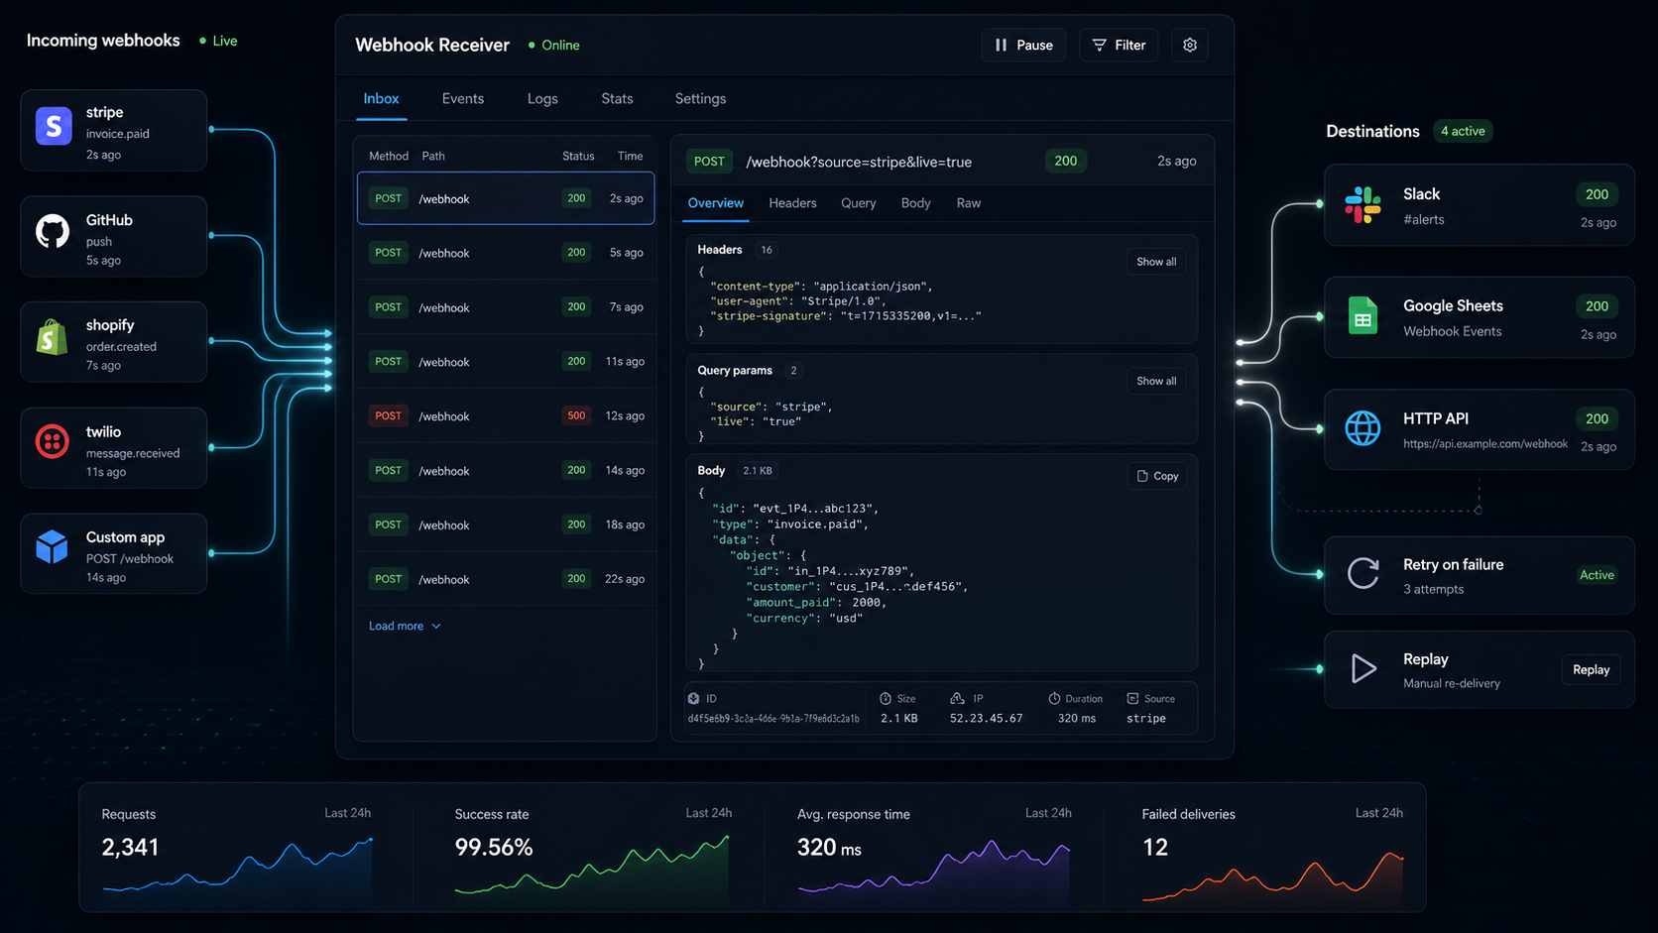
Task: Click the Replay button
Action: point(1591,669)
